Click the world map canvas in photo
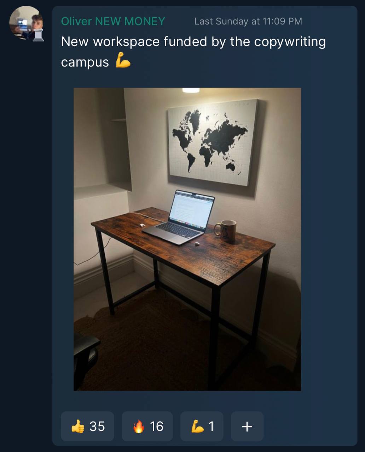Image resolution: width=365 pixels, height=452 pixels. 213,142
